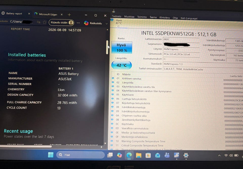Viewport: 243px width, 169px height.
Task: Open Microsoft Edge from the taskbar
Action: tap(129, 155)
